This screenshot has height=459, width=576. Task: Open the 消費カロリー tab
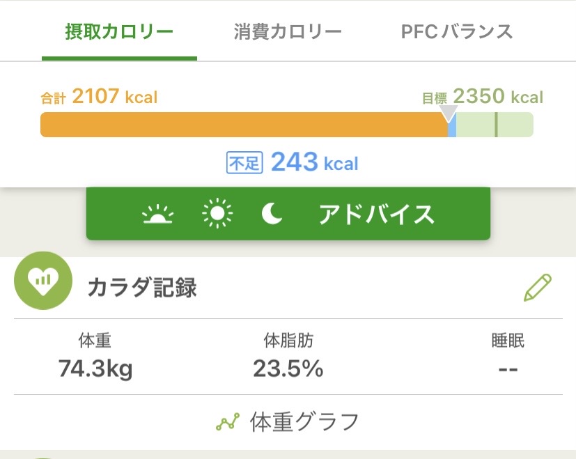288,32
